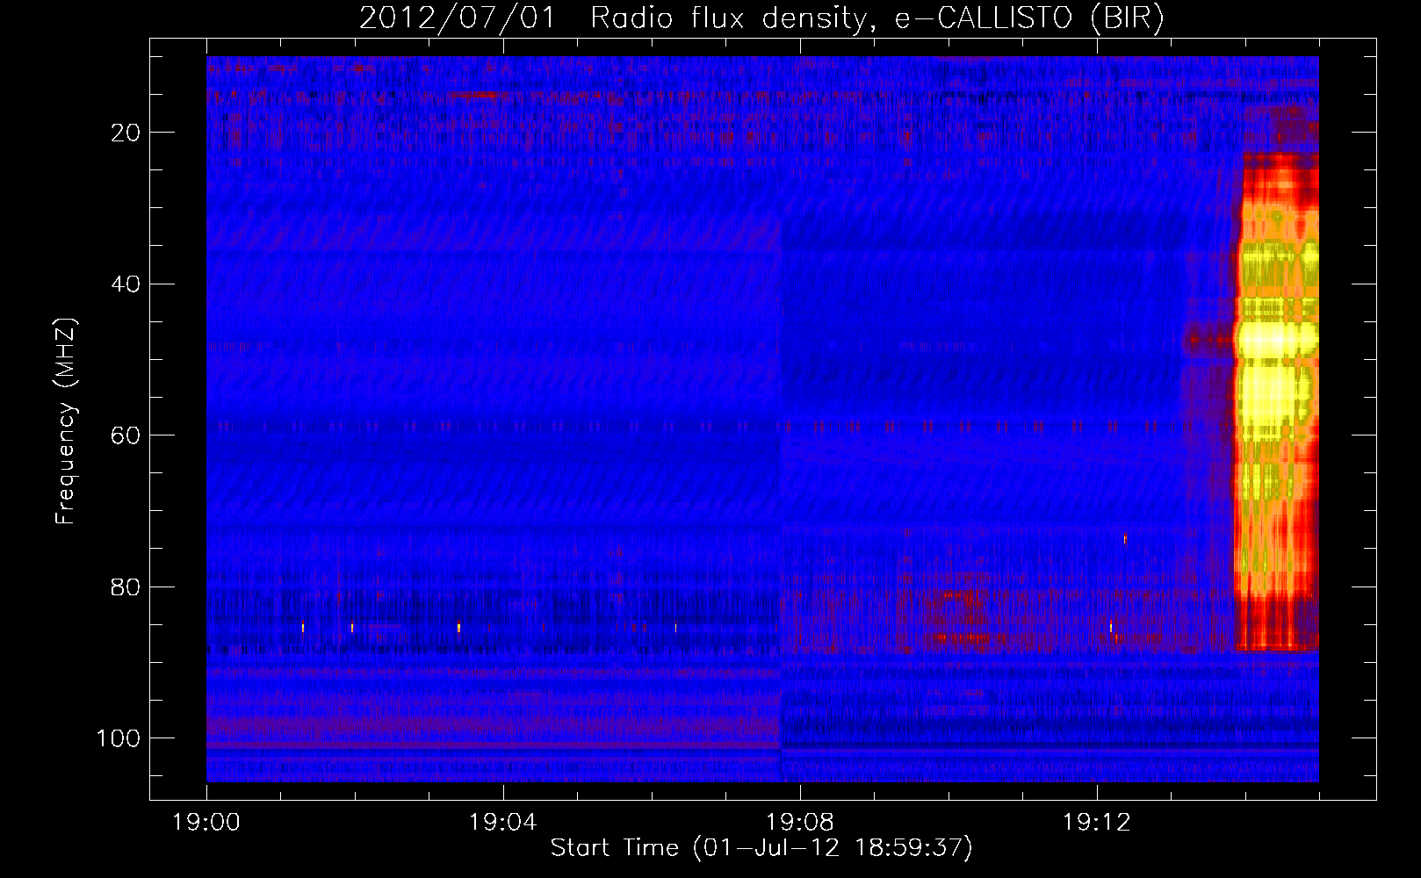Click the 60 MHz frequency tick label
This screenshot has height=878, width=1421.
(x=126, y=435)
